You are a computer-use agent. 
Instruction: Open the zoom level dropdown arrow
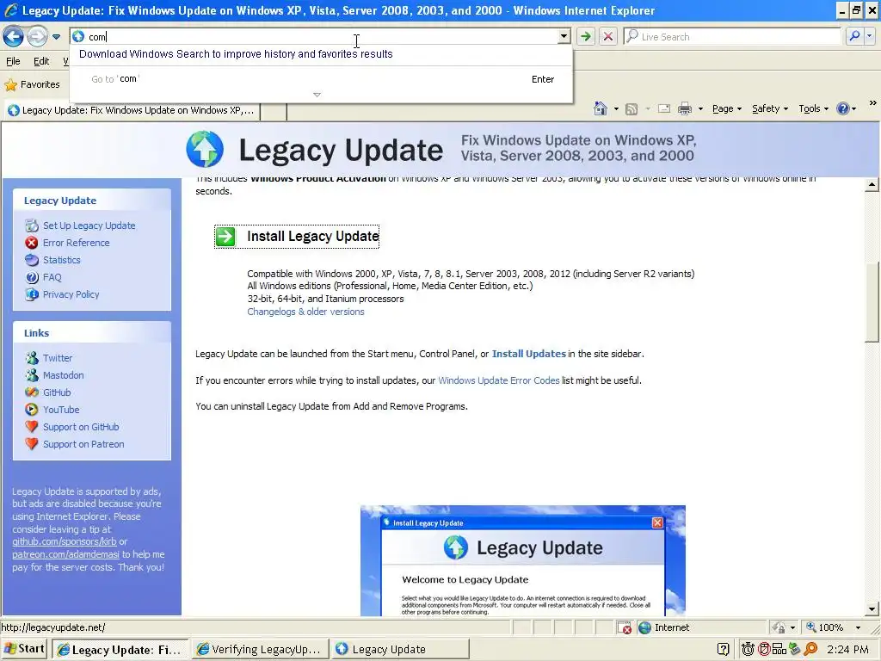click(858, 627)
